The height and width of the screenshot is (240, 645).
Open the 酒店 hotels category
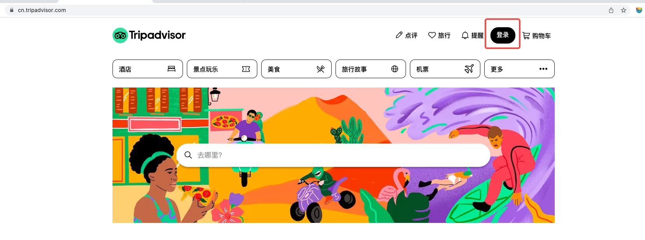[x=148, y=69]
